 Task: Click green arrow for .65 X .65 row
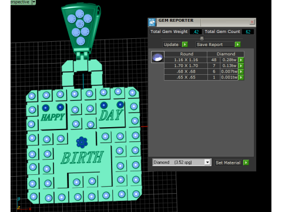pos(241,77)
